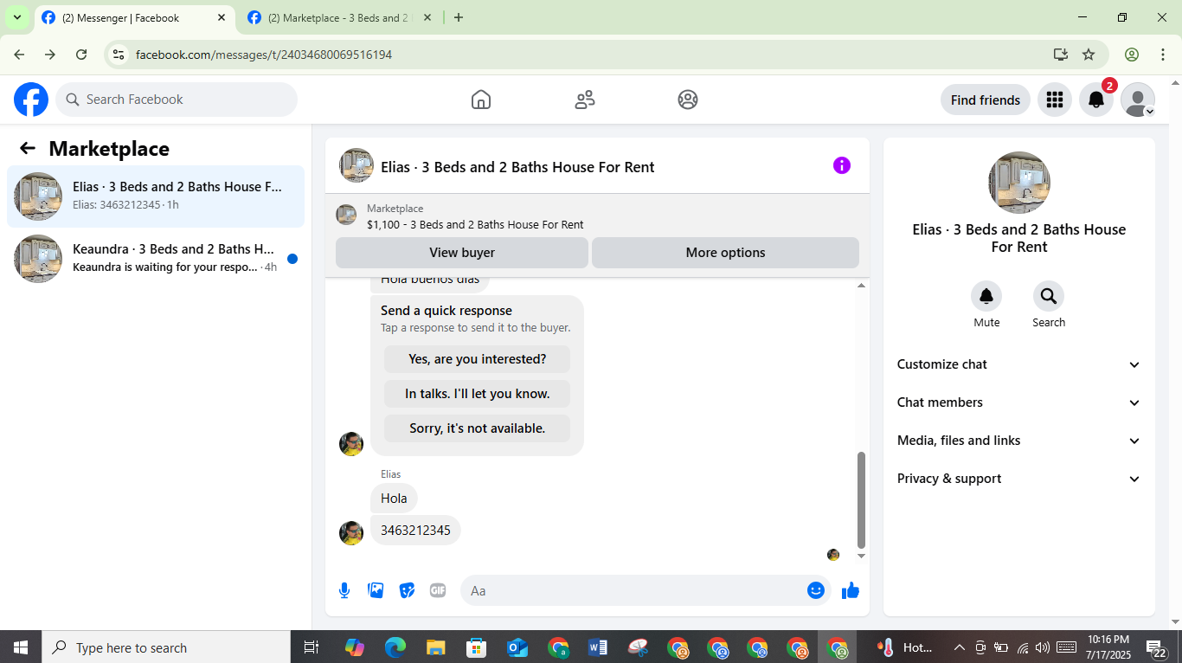
Task: Open the Keaundra conversation in the chat list
Action: coord(156,259)
